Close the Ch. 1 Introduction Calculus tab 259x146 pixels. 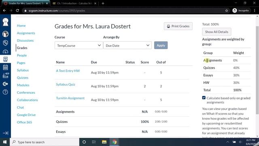[95, 3]
